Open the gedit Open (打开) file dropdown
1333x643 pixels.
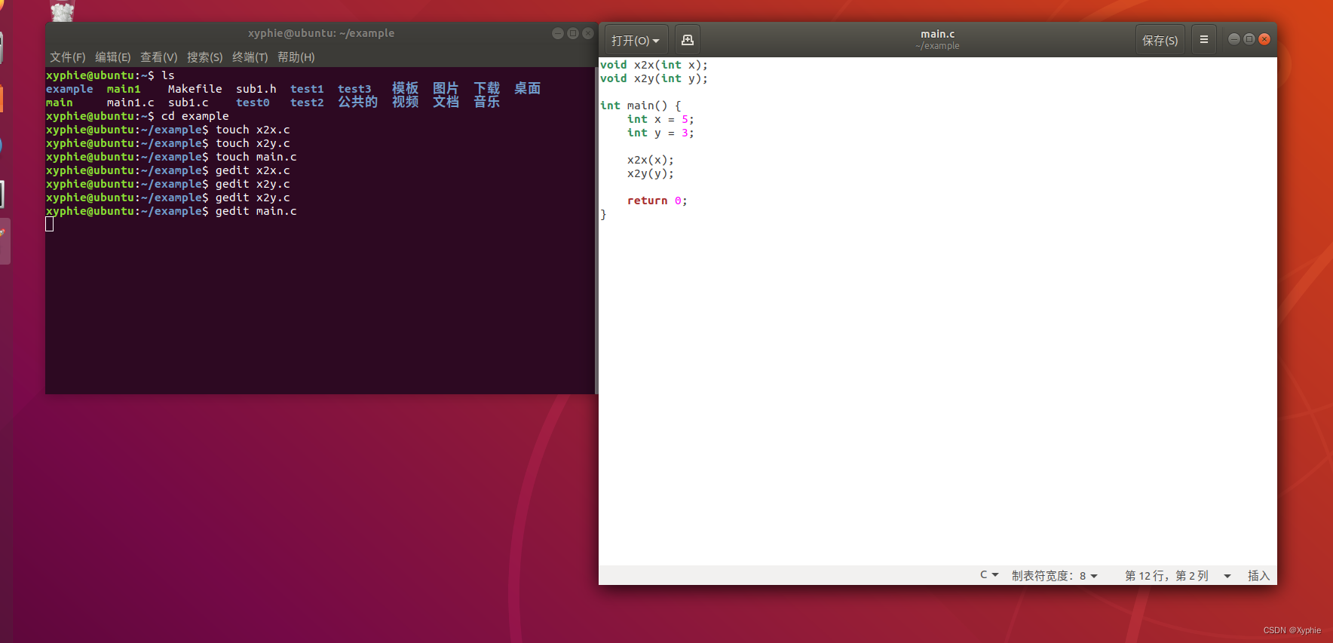coord(636,40)
